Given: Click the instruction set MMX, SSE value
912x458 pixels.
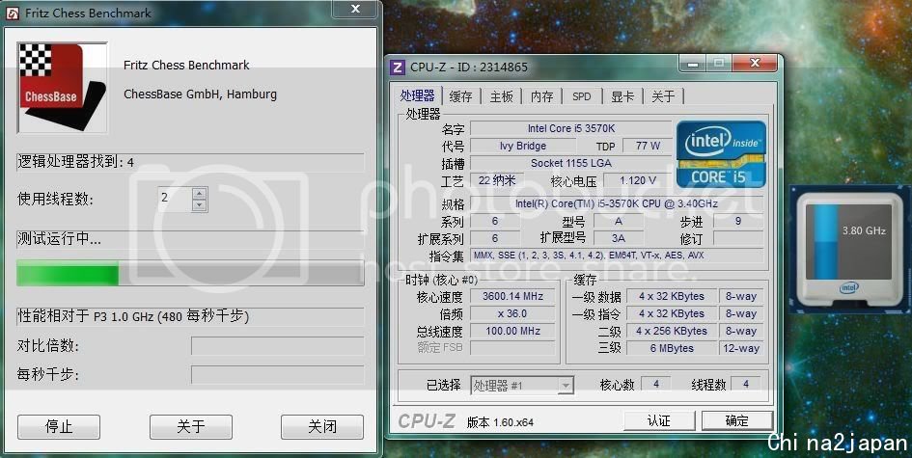Looking at the screenshot, I should tap(617, 256).
